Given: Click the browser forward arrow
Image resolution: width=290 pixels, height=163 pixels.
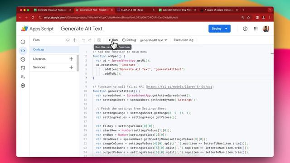Looking at the screenshot, I should 26,17.
